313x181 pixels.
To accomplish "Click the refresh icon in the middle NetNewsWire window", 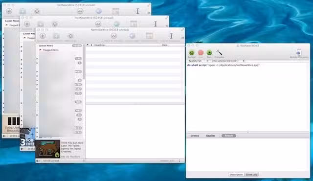I will (x=55, y=24).
